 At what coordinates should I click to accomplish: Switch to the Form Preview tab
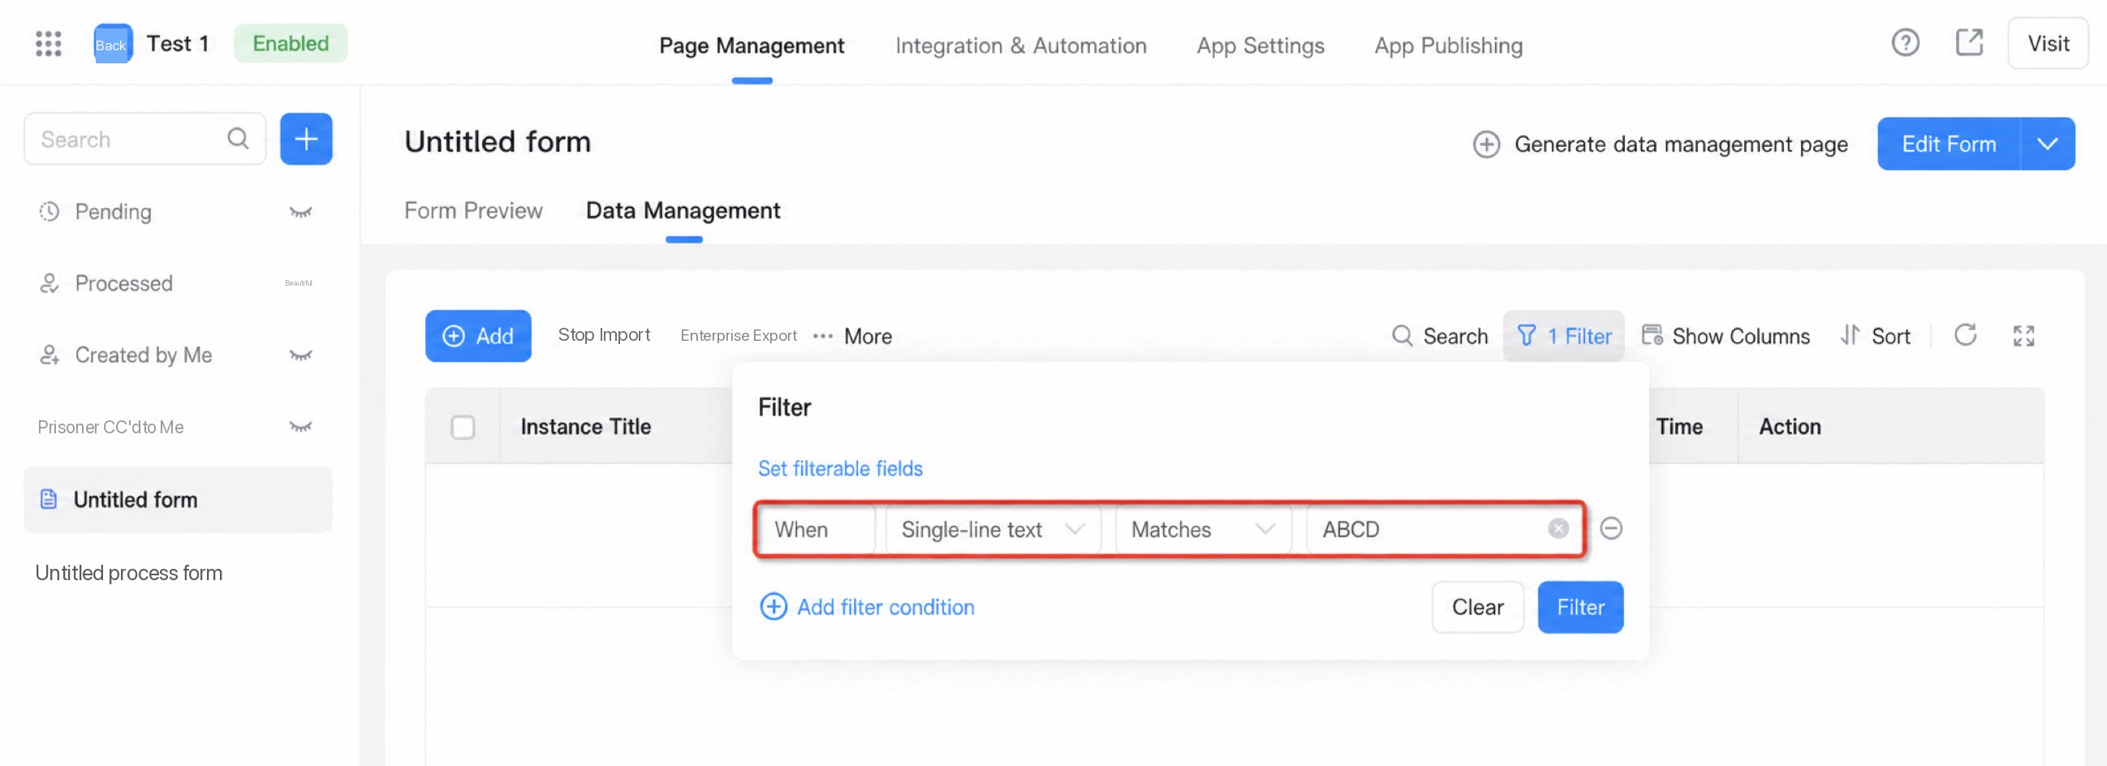point(472,211)
